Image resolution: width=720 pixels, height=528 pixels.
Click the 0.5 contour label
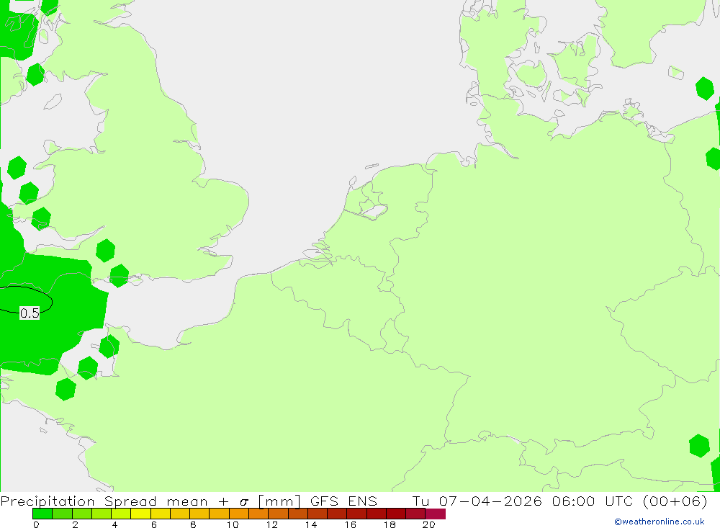(30, 313)
